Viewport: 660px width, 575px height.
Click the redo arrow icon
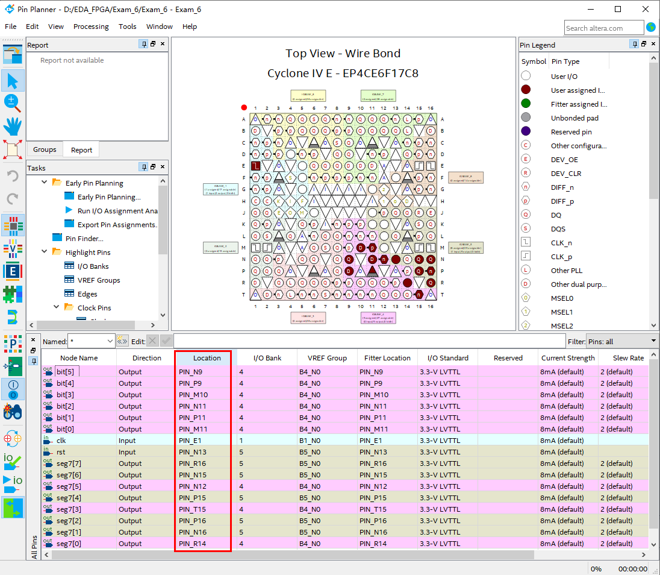coord(13,198)
